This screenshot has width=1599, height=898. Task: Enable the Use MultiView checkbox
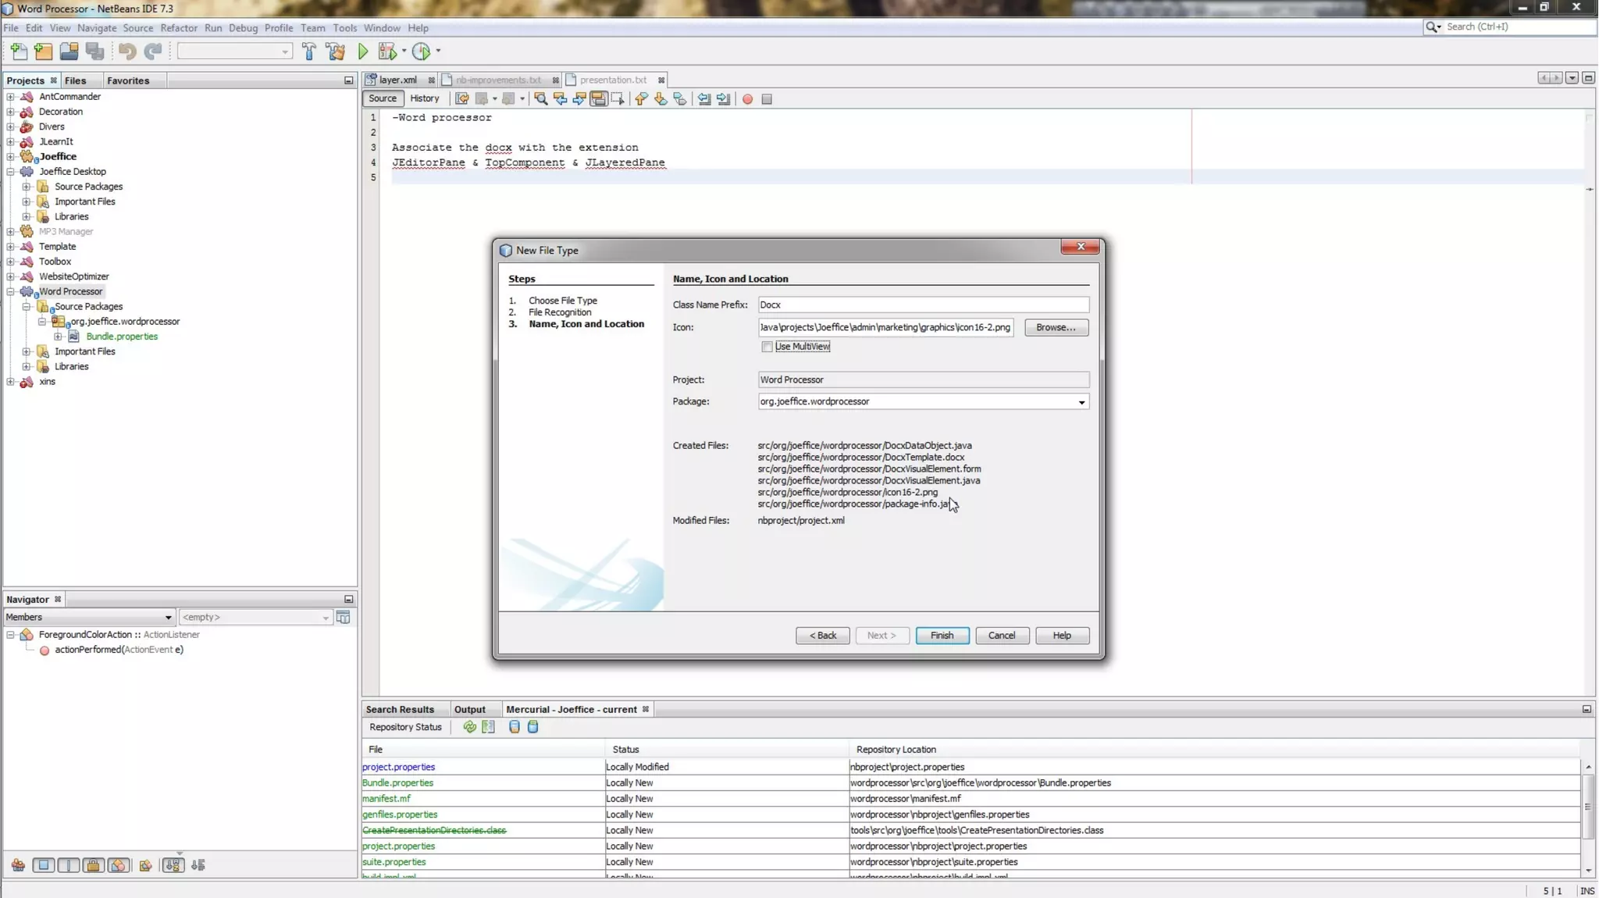[x=767, y=347]
